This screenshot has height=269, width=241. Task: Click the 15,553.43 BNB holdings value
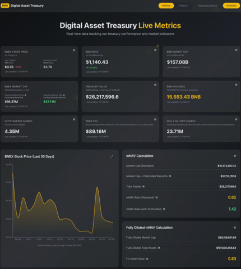coord(184,97)
